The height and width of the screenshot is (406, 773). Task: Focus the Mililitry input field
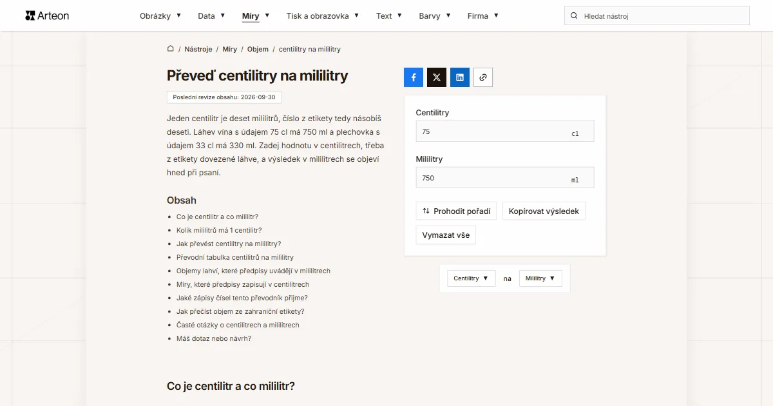point(505,178)
